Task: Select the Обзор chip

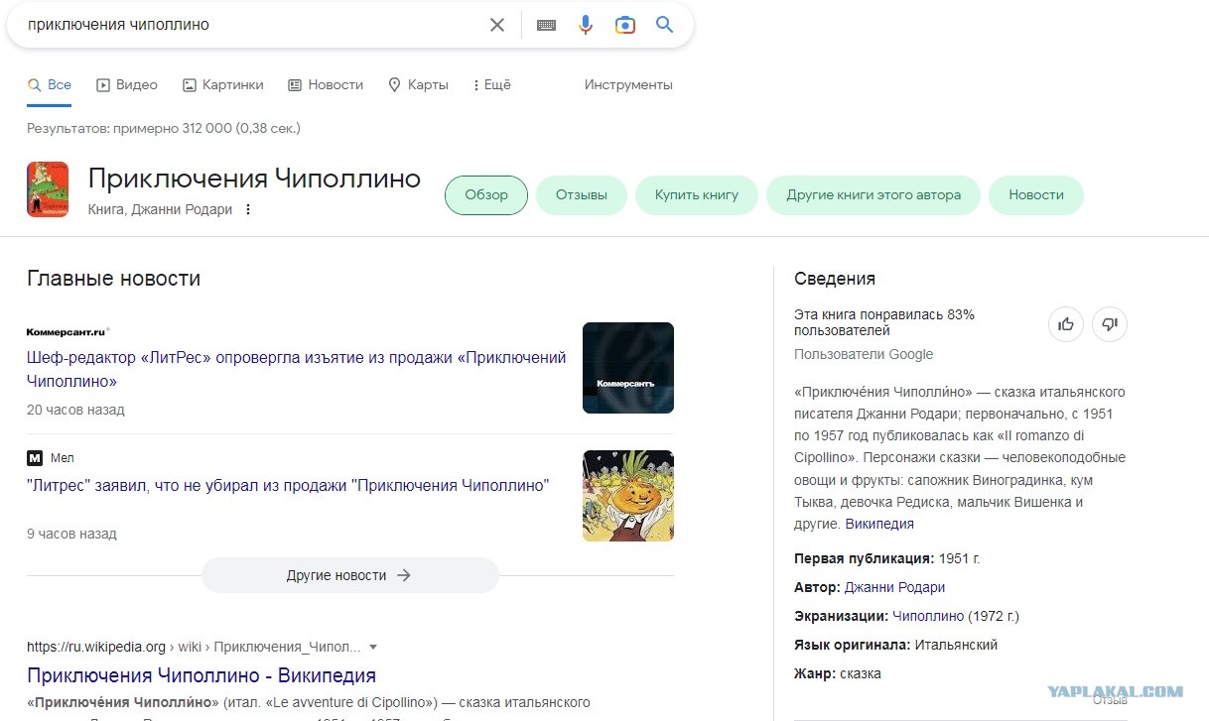Action: tap(486, 194)
